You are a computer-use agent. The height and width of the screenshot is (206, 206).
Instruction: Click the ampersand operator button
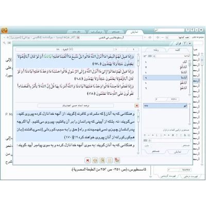[184, 135]
